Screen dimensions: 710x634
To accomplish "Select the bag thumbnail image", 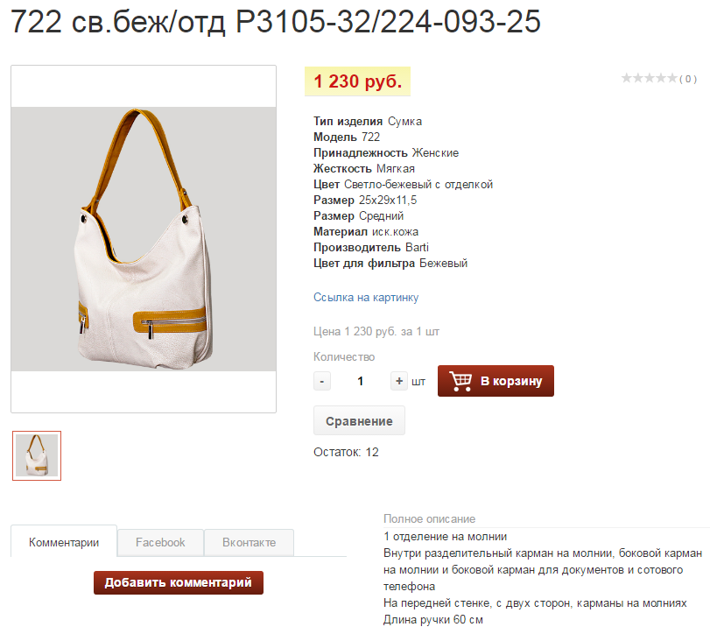I will (x=37, y=455).
